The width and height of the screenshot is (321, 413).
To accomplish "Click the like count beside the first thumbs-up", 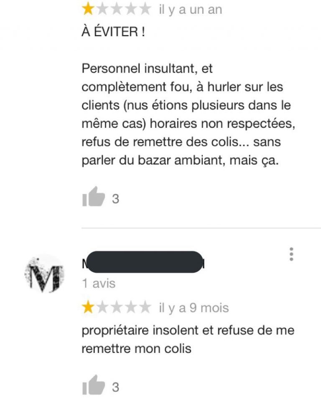I will 115,199.
